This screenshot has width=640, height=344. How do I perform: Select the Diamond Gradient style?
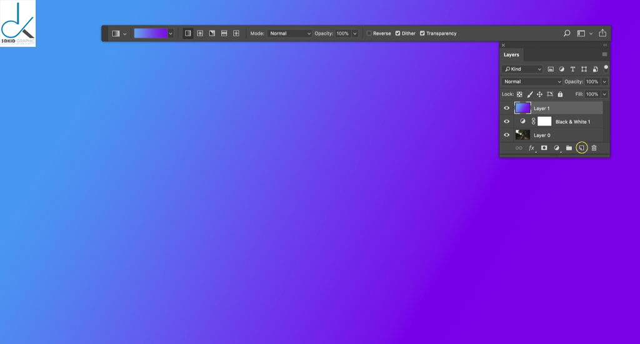pos(236,34)
